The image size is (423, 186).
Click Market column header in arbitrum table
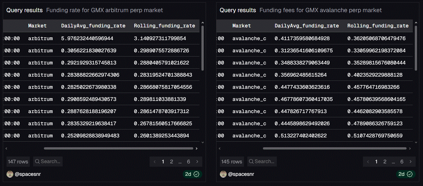[37, 26]
